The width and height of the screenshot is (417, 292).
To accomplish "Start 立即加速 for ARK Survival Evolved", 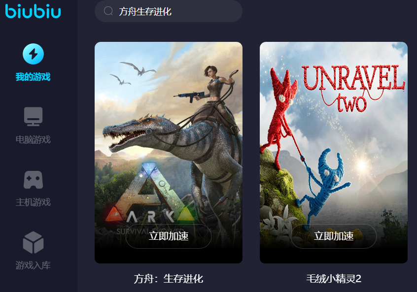I will (x=169, y=236).
